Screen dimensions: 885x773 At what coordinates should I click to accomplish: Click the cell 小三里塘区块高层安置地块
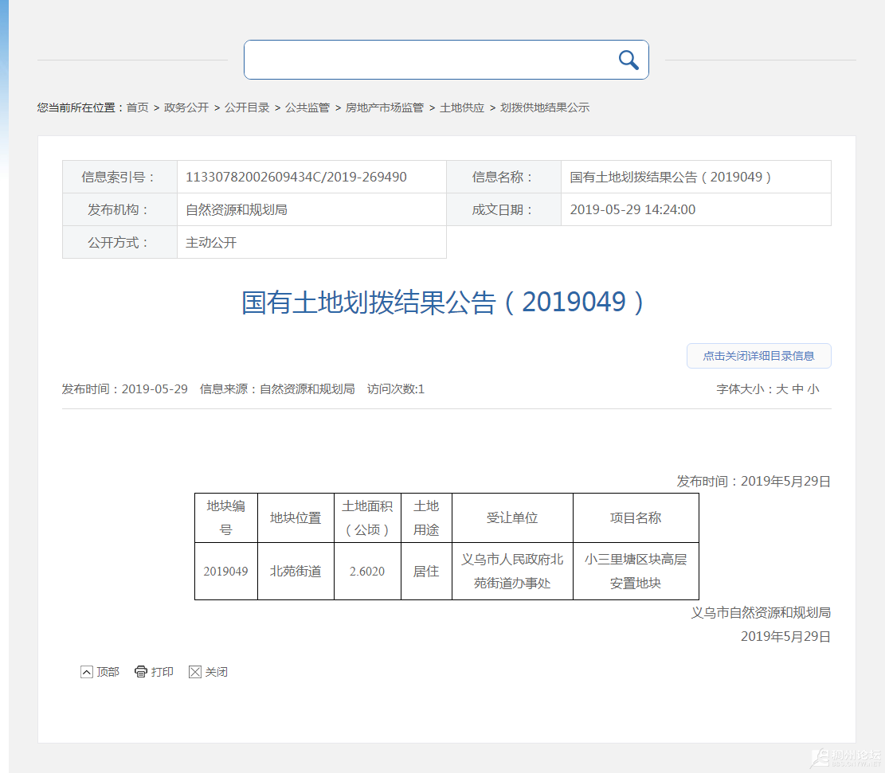point(636,571)
